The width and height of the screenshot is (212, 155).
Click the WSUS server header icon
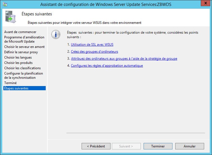point(10,17)
